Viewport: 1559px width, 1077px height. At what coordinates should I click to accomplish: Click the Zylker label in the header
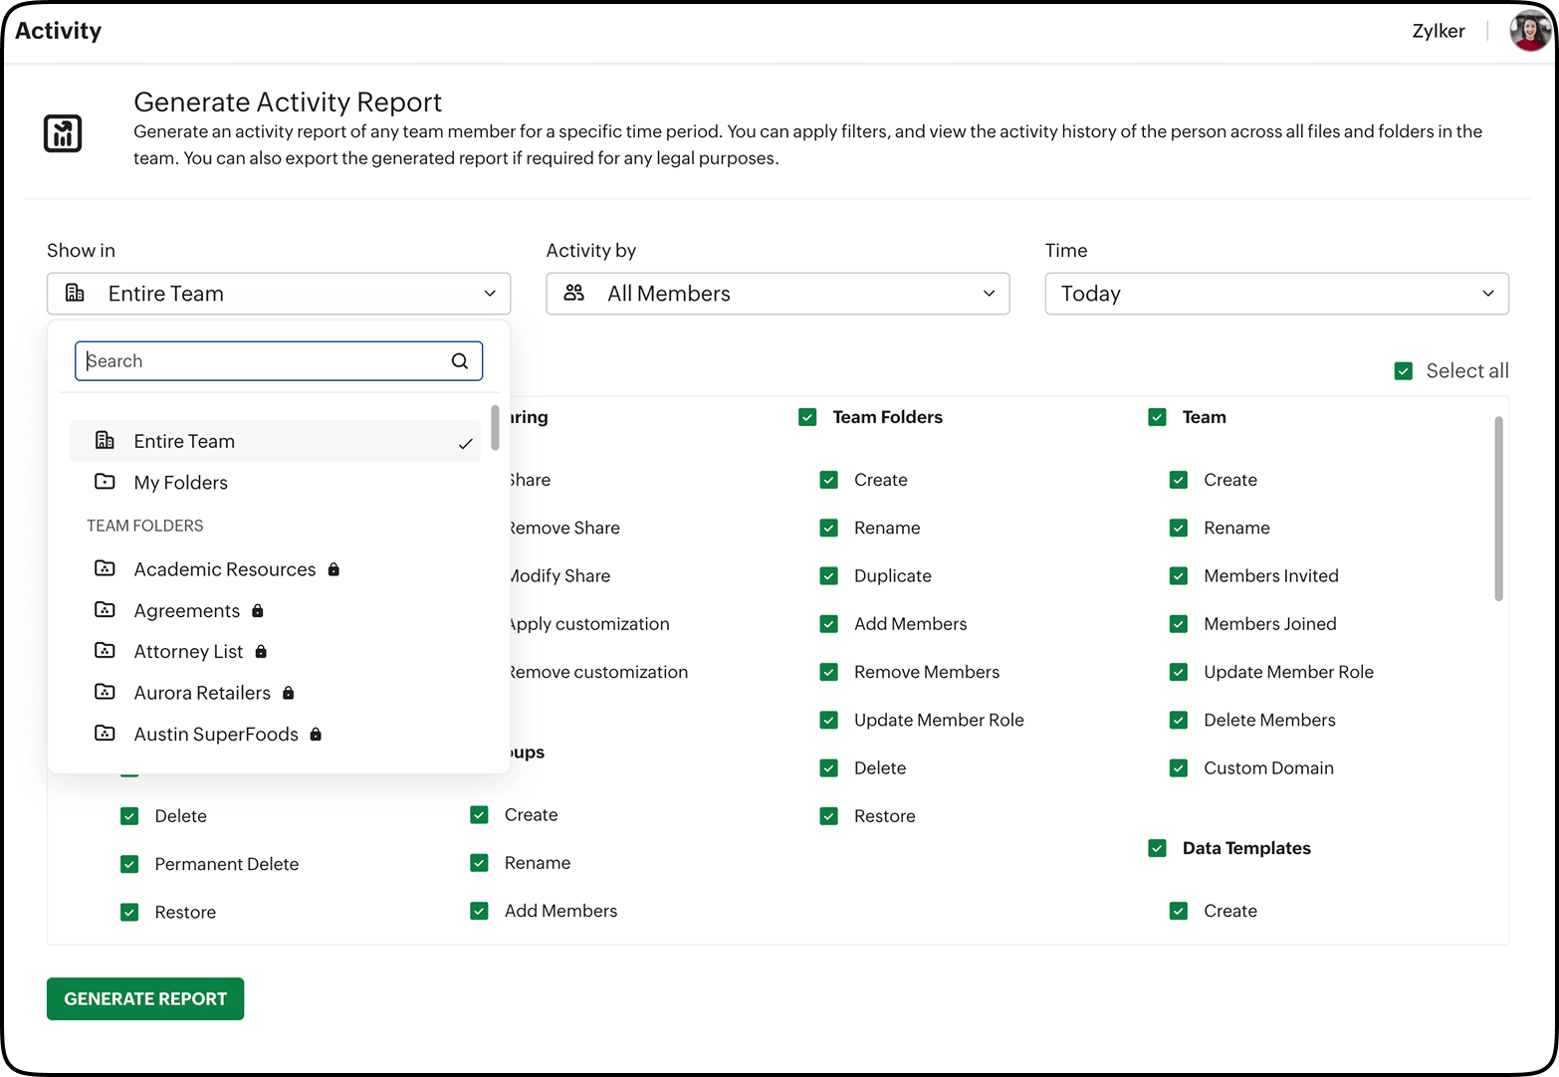coord(1438,30)
